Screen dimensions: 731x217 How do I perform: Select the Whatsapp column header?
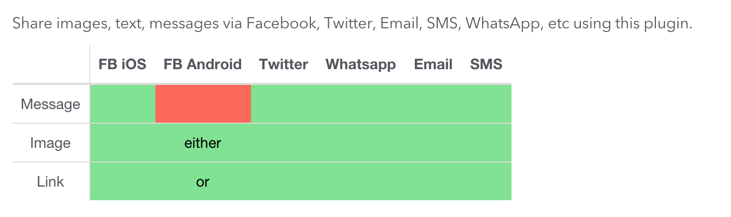(x=360, y=64)
